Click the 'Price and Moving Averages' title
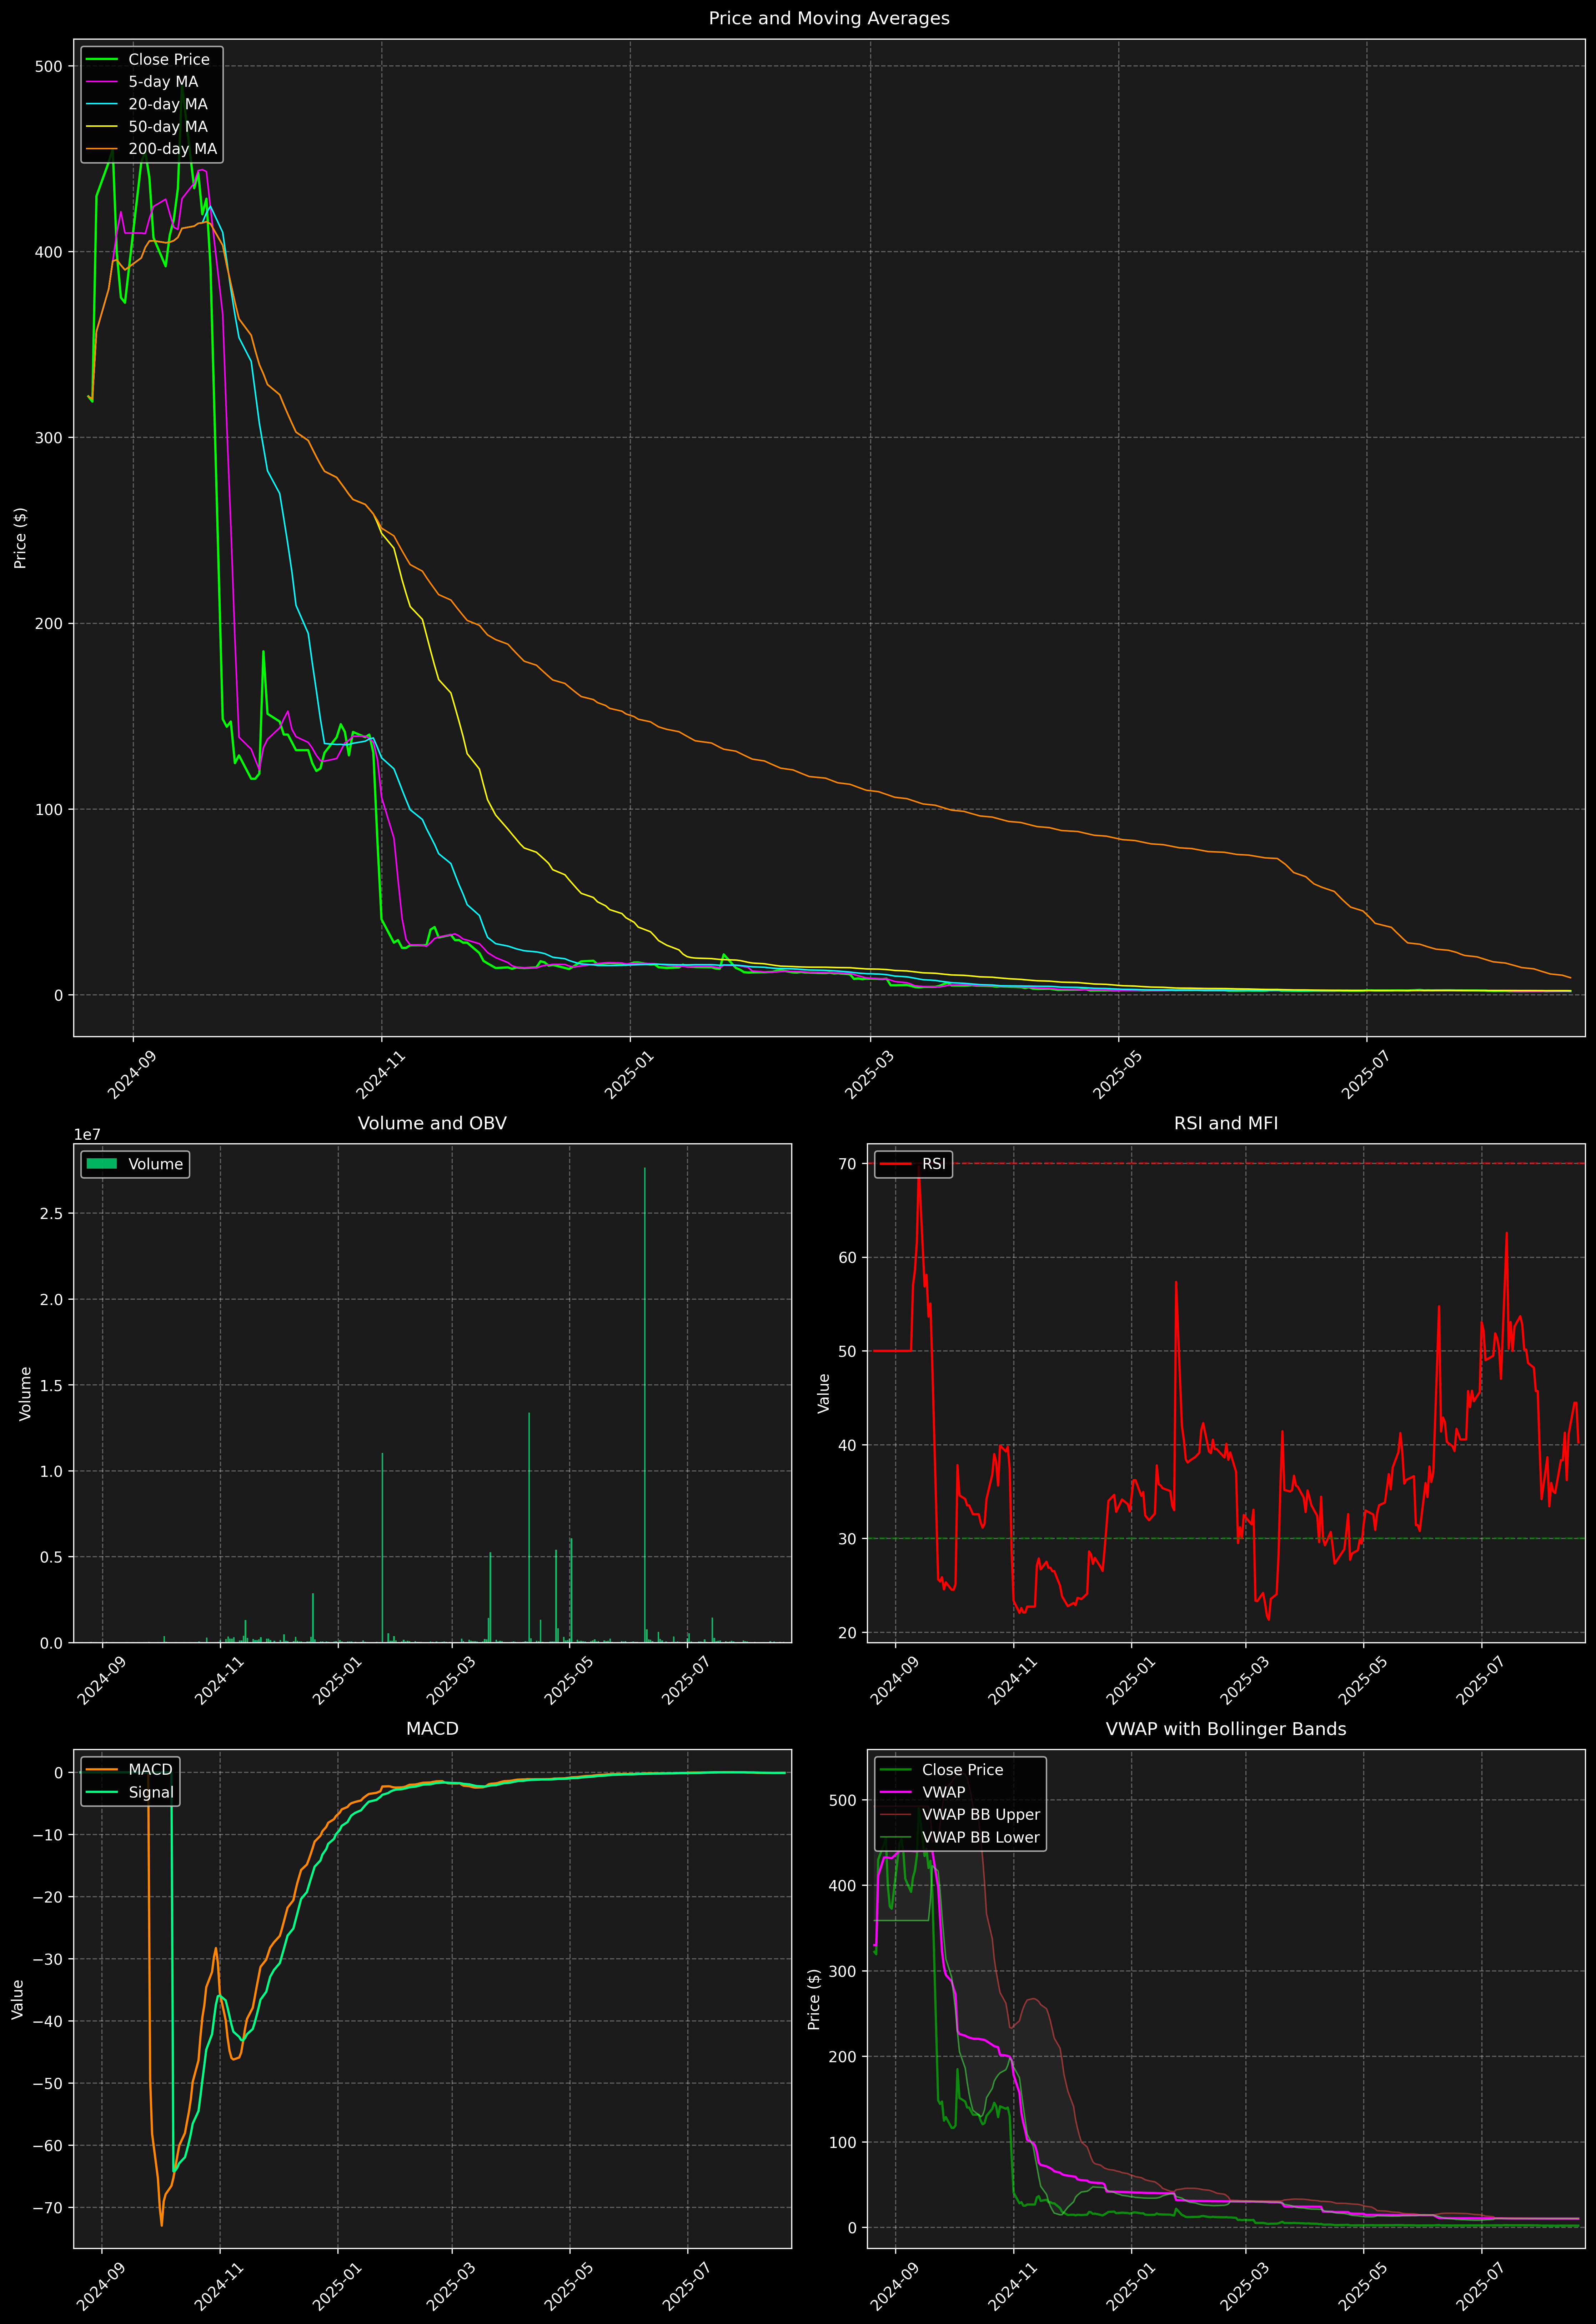The width and height of the screenshot is (1596, 2324). [x=829, y=18]
